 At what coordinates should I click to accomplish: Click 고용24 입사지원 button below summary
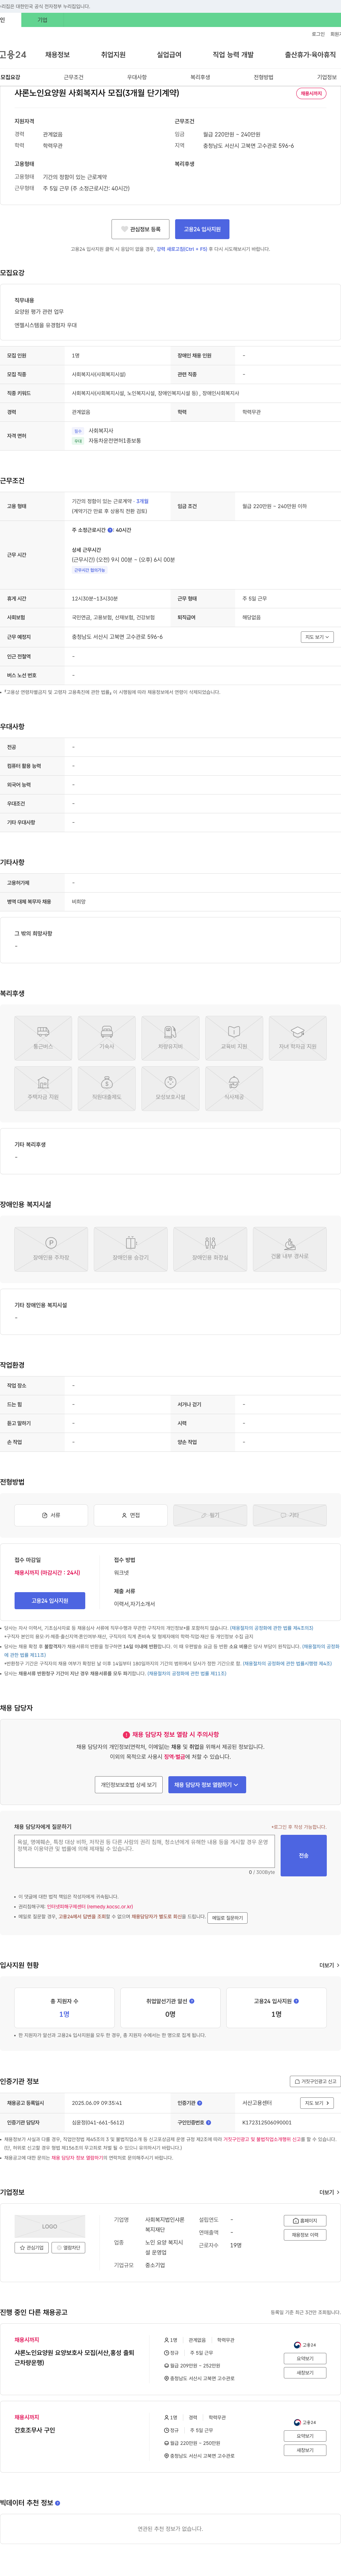(202, 229)
